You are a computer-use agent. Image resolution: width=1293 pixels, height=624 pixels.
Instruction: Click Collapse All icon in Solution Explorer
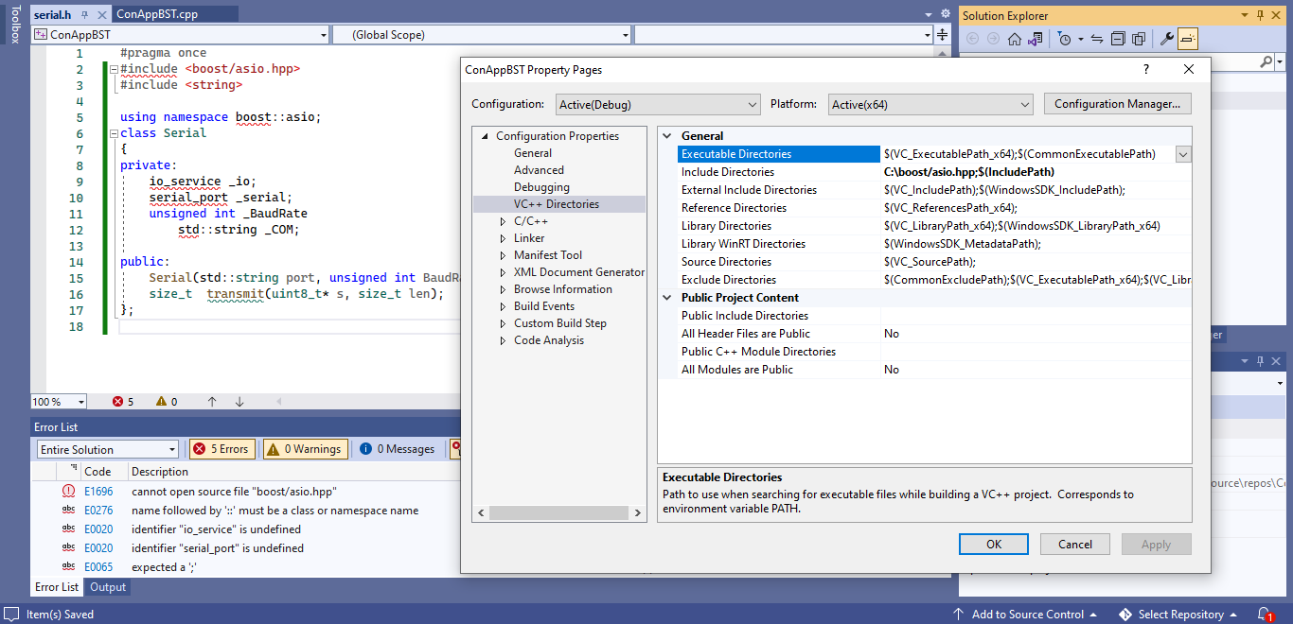[x=1118, y=39]
